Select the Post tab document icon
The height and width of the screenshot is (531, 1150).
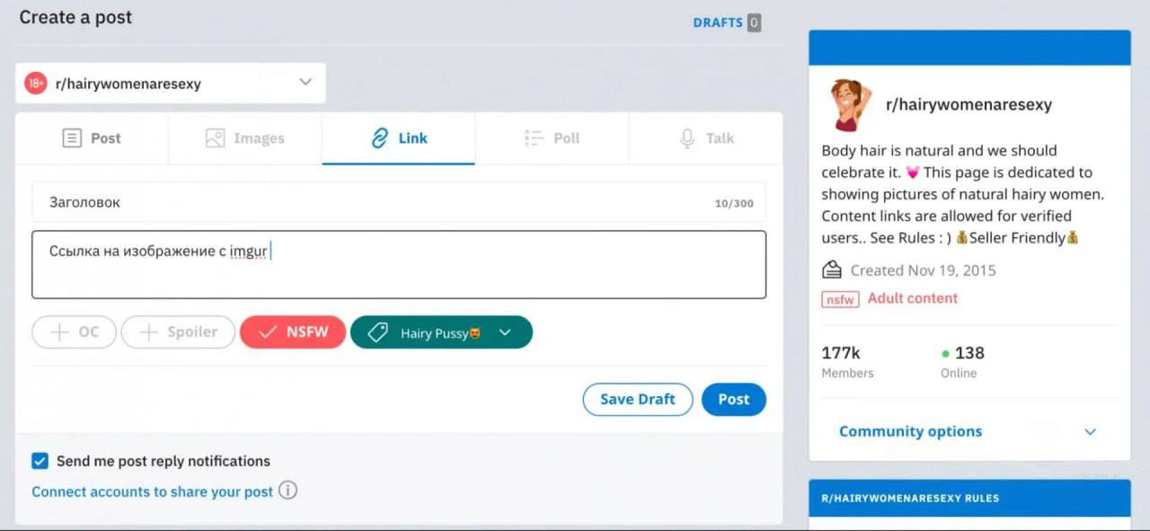click(72, 137)
